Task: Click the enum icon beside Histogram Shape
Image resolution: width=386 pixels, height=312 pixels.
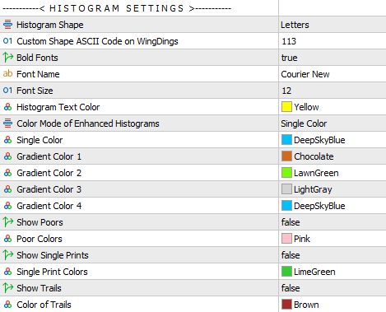Action: coord(7,25)
